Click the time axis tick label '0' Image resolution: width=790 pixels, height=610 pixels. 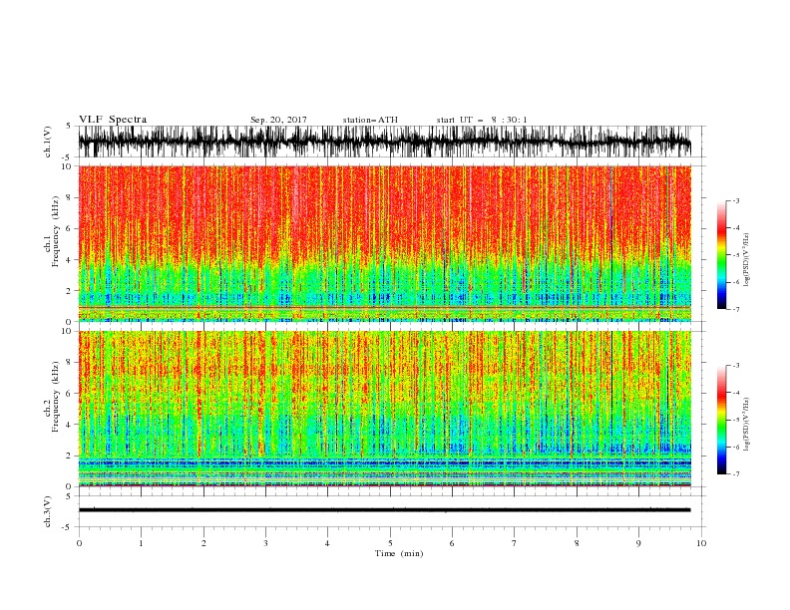(x=79, y=543)
